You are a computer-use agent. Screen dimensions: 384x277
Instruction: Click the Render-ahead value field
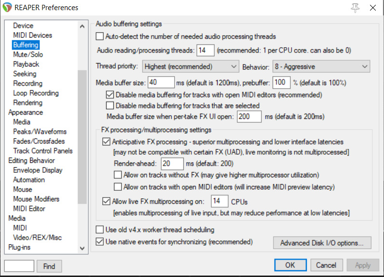pyautogui.click(x=172, y=163)
